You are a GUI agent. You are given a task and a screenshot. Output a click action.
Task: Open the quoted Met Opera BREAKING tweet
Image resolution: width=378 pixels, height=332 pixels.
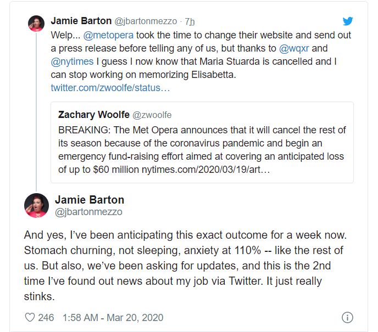pyautogui.click(x=202, y=142)
